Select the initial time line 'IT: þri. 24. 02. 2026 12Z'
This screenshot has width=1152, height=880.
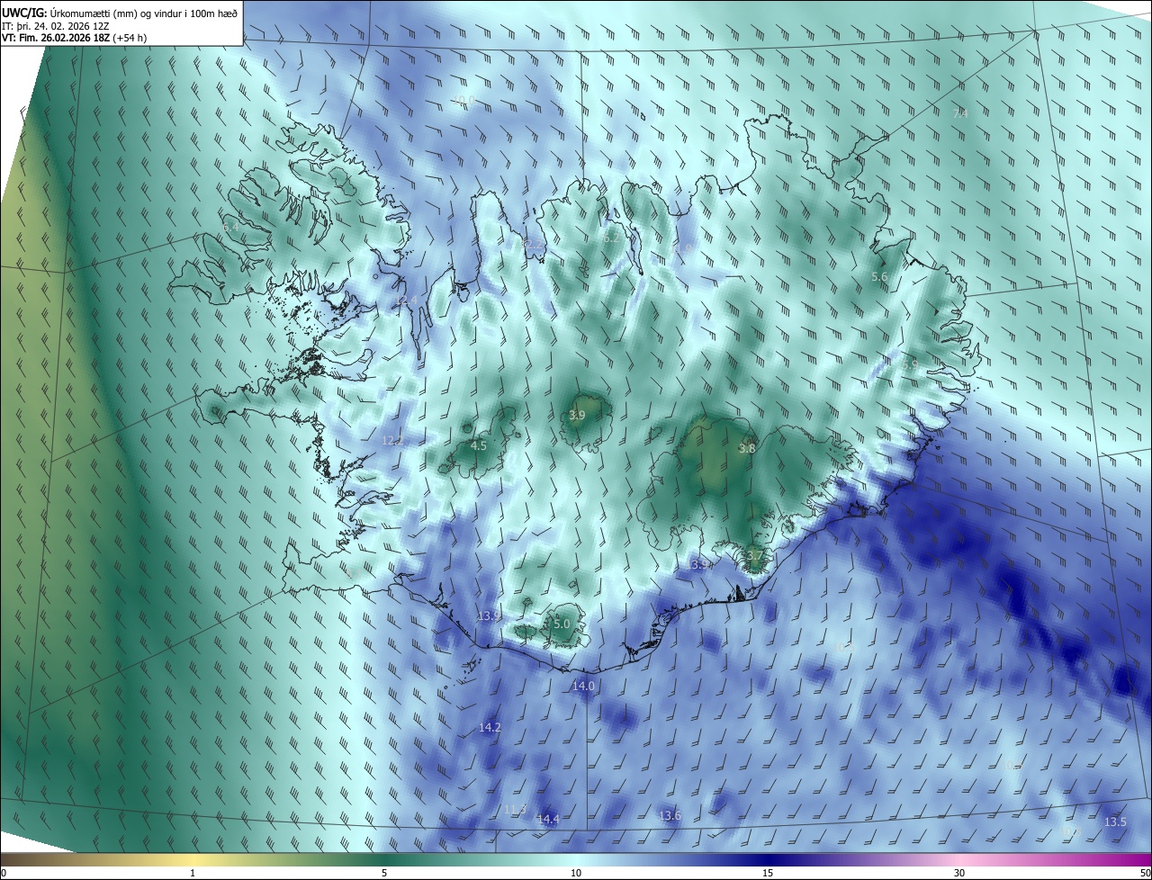coord(56,25)
